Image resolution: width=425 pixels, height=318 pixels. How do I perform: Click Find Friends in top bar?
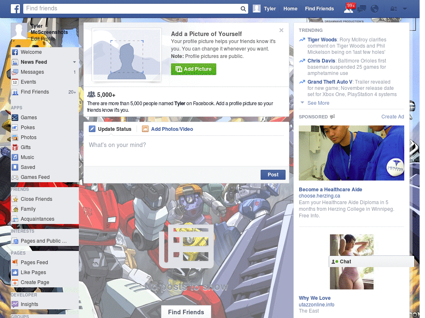[x=319, y=9]
